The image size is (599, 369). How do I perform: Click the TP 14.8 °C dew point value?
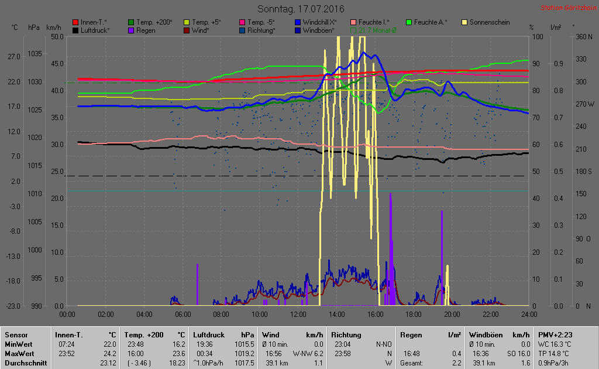pyautogui.click(x=553, y=354)
